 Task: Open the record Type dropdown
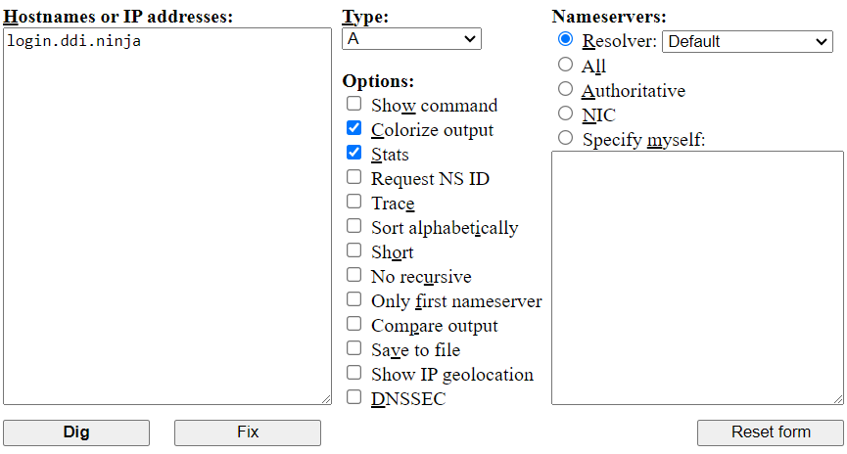click(x=411, y=39)
